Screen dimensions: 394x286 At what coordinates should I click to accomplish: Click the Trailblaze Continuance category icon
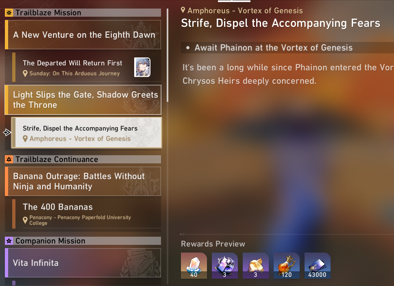[9, 159]
